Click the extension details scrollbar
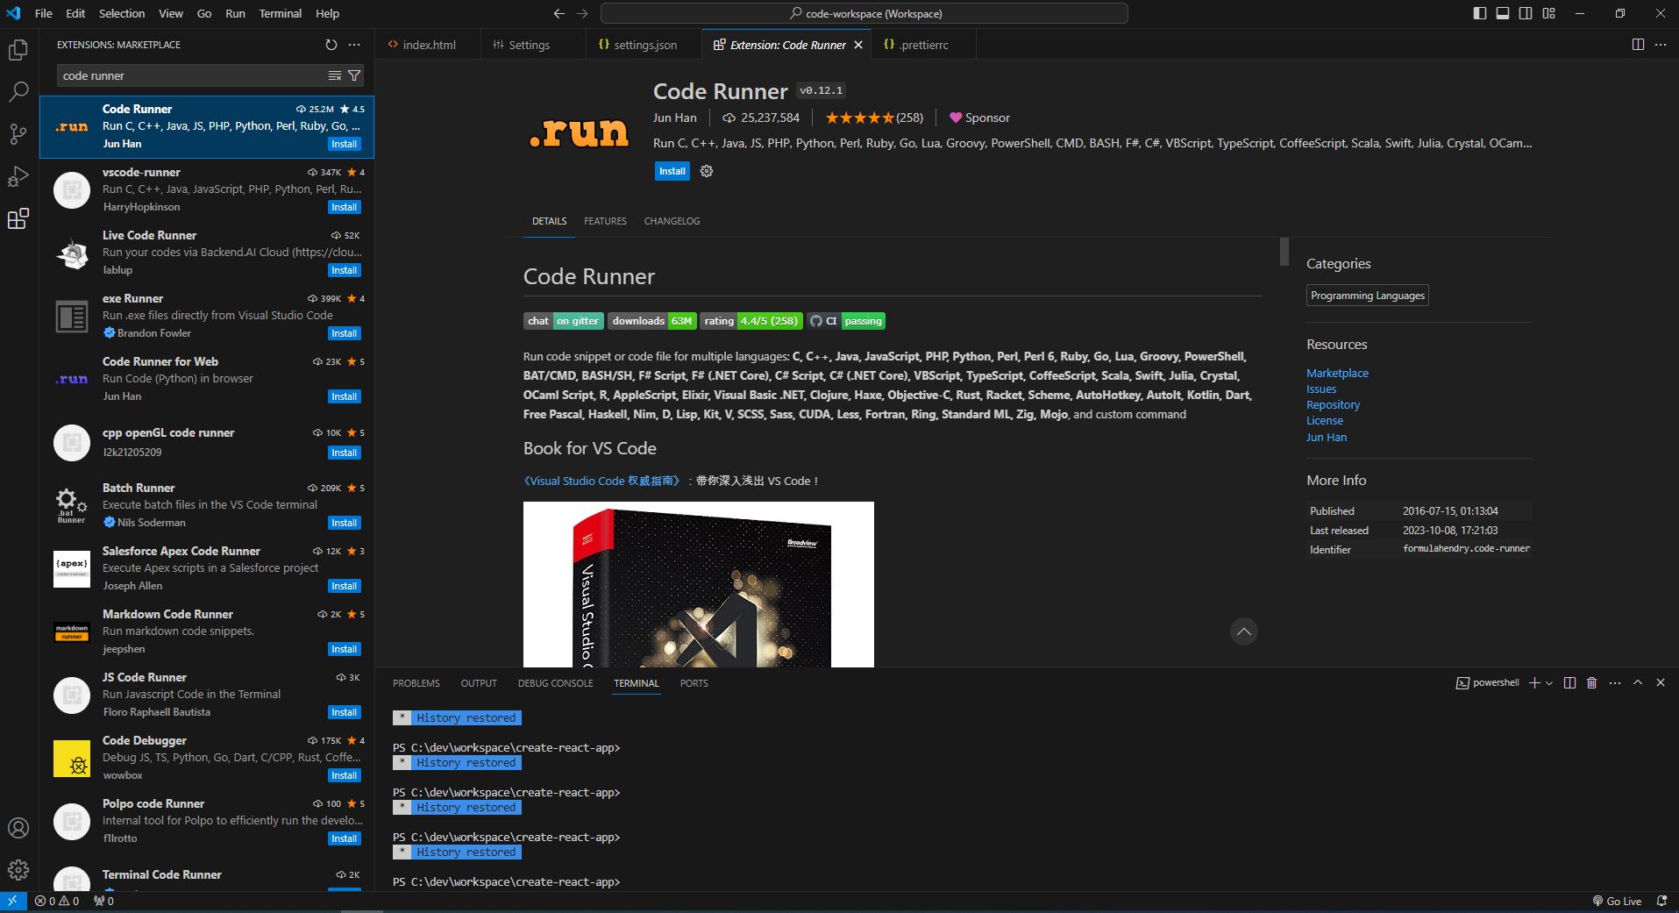The height and width of the screenshot is (913, 1679). [1284, 252]
